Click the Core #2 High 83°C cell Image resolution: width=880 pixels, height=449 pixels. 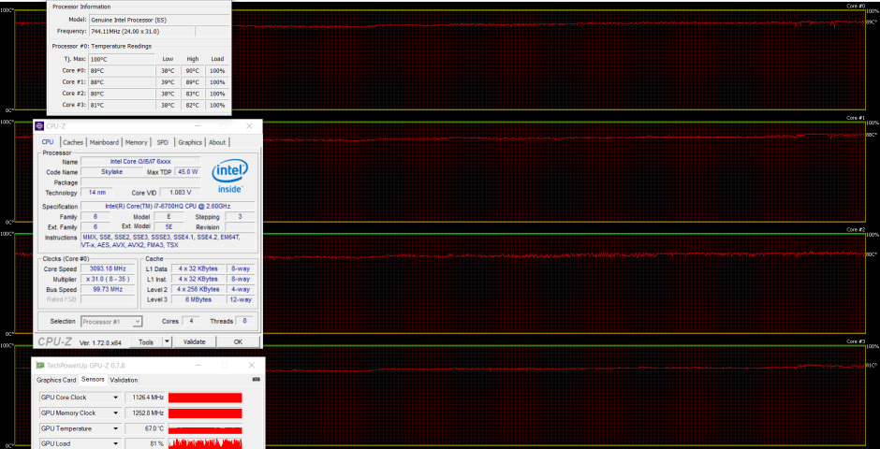(x=193, y=94)
